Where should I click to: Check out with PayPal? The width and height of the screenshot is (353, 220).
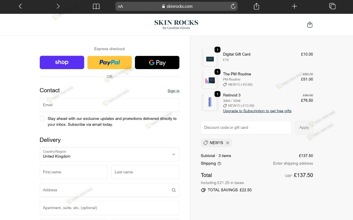pyautogui.click(x=110, y=63)
